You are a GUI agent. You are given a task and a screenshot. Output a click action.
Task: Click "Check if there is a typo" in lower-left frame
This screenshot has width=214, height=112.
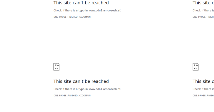coord(69,89)
